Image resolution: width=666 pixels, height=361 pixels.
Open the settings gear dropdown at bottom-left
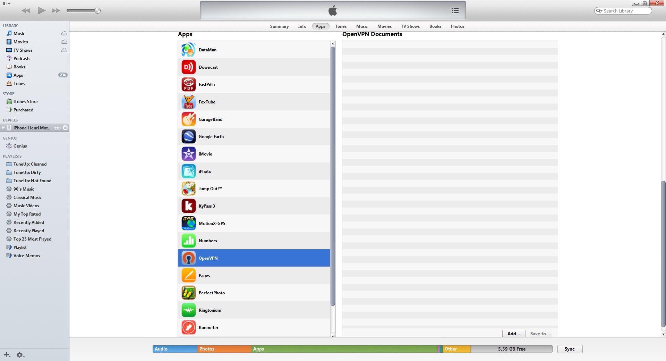click(20, 355)
